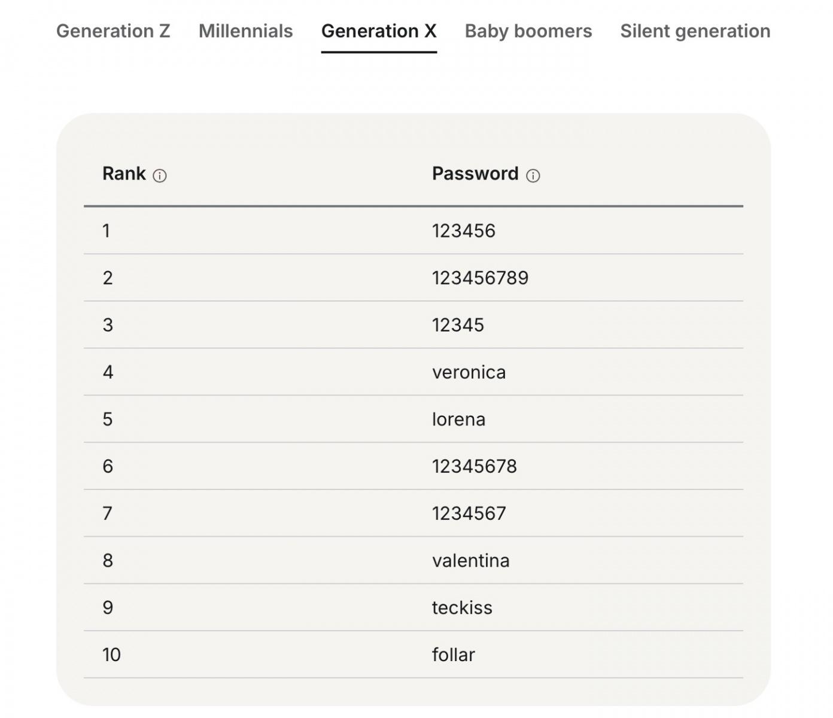This screenshot has height=718, width=833.
Task: View the Silent generation tab
Action: [695, 31]
